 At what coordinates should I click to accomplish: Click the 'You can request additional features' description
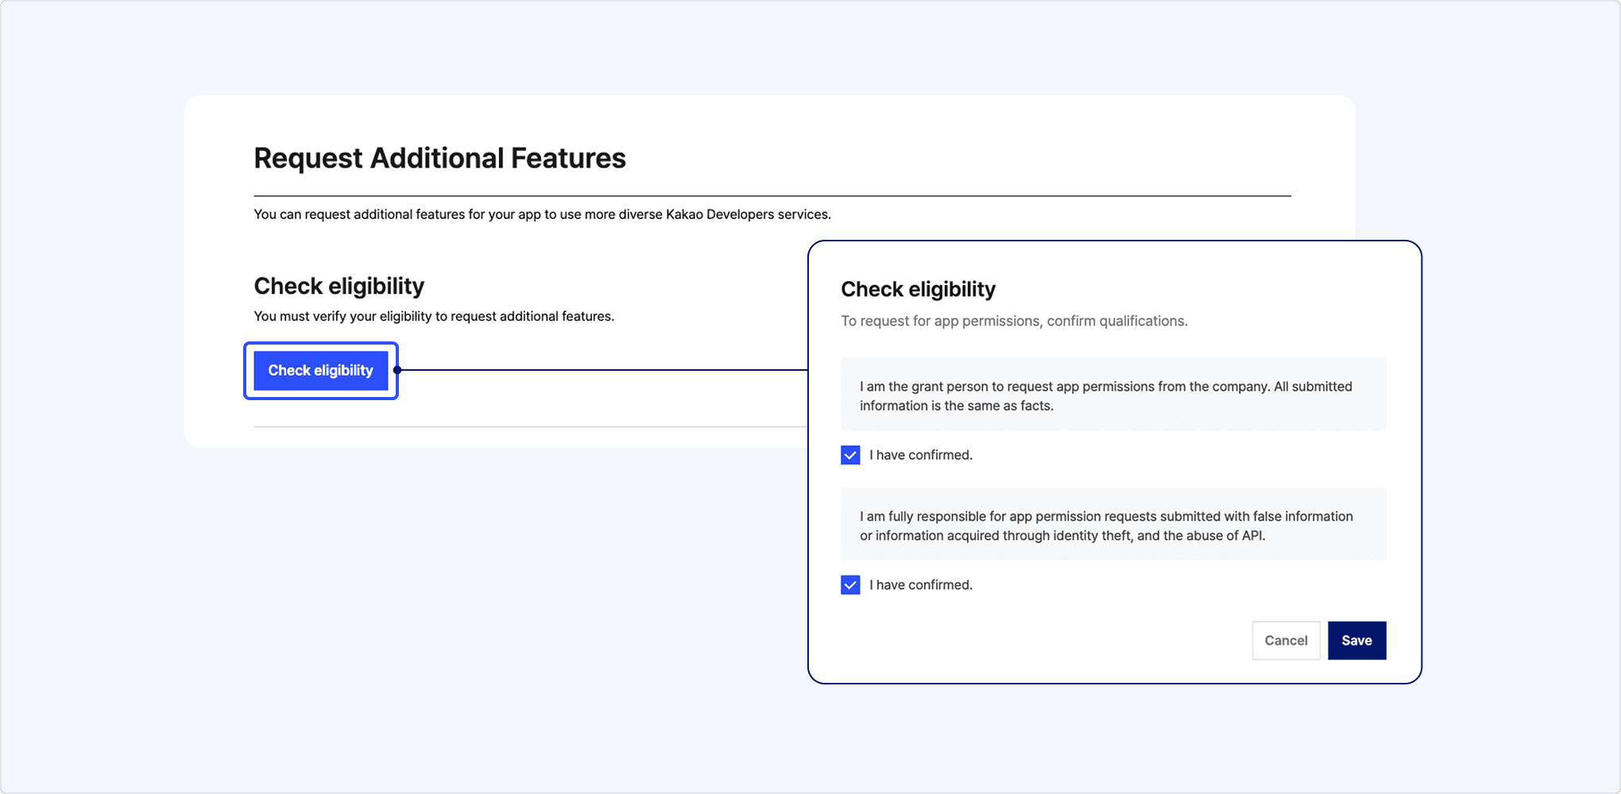tap(542, 214)
